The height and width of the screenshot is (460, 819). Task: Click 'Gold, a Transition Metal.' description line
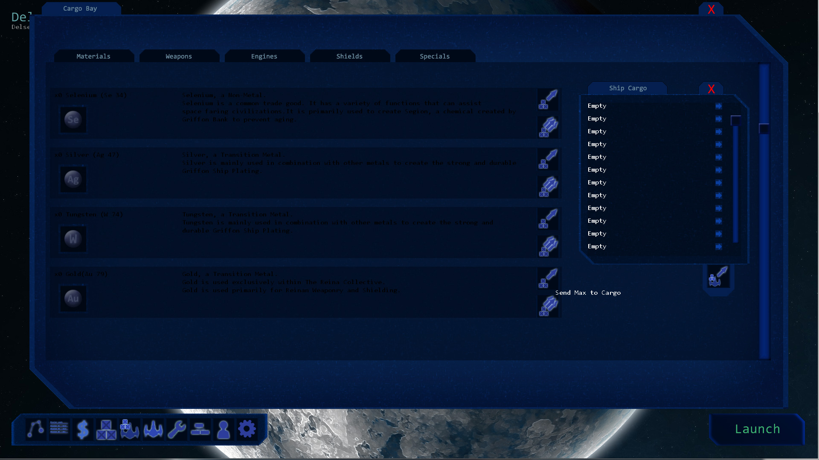point(230,274)
